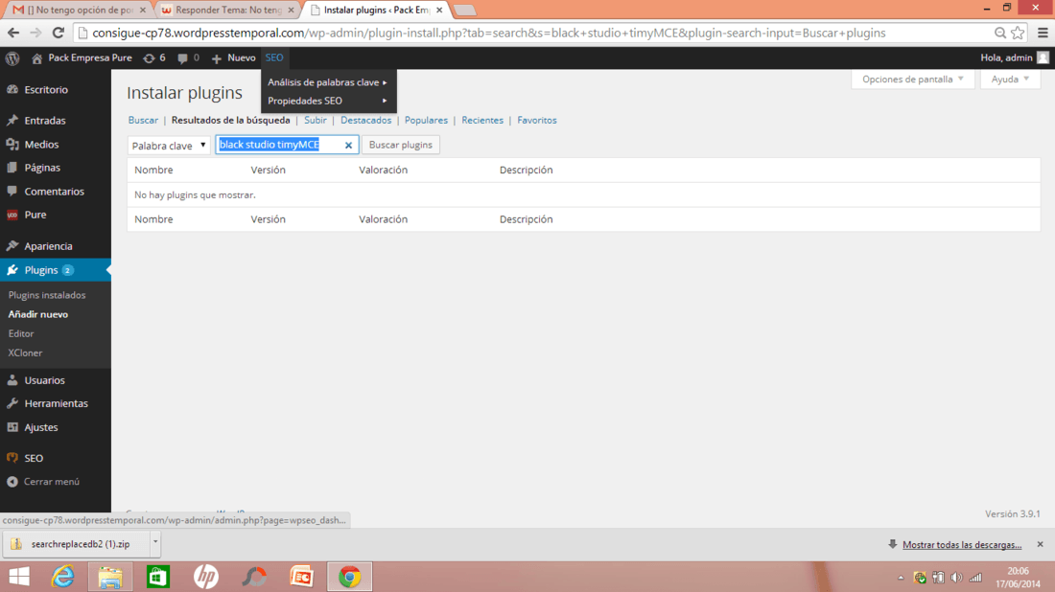The width and height of the screenshot is (1055, 592).
Task: Expand Opciones de pantalla panel
Action: (x=912, y=80)
